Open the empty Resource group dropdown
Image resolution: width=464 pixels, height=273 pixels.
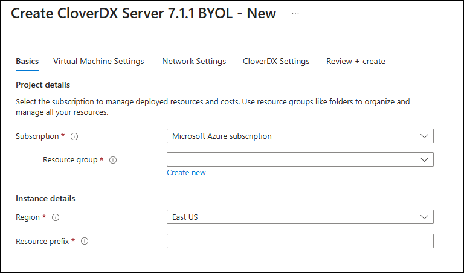300,159
